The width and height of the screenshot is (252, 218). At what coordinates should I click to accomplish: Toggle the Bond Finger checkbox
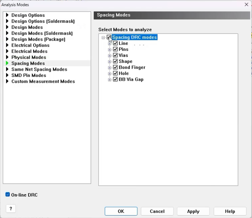(115, 67)
